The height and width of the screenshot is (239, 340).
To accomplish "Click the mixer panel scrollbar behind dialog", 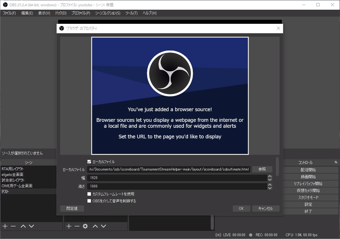I will tap(212, 222).
